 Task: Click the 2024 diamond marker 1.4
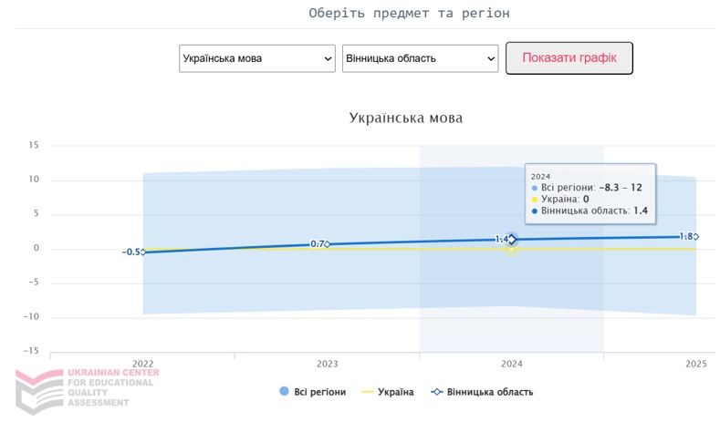(512, 240)
